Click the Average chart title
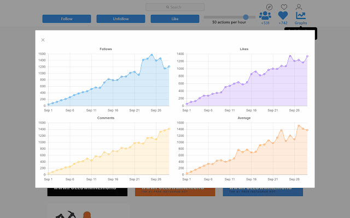This screenshot has height=218, width=350. coord(244,118)
